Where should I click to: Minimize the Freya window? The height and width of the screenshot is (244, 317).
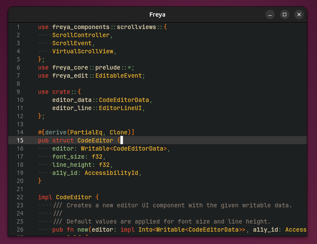(270, 15)
